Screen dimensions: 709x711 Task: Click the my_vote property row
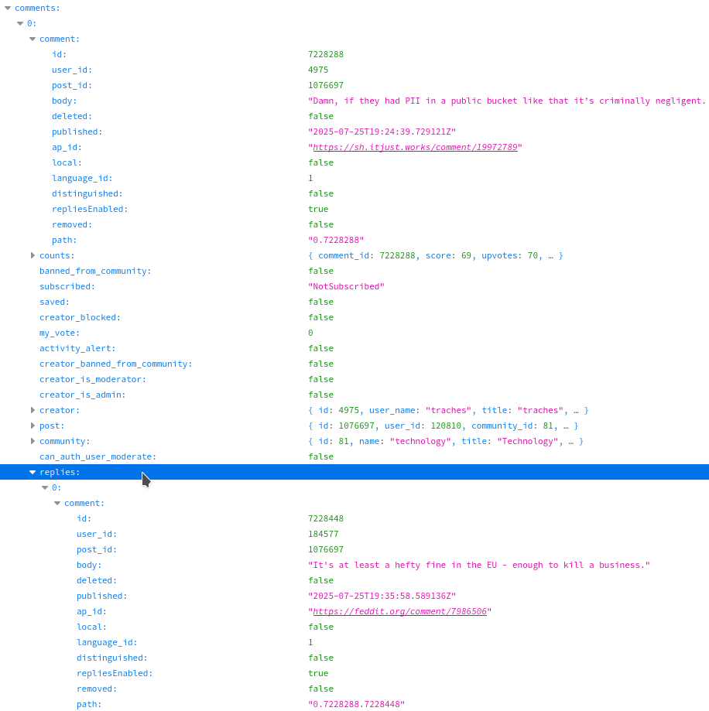coord(57,333)
